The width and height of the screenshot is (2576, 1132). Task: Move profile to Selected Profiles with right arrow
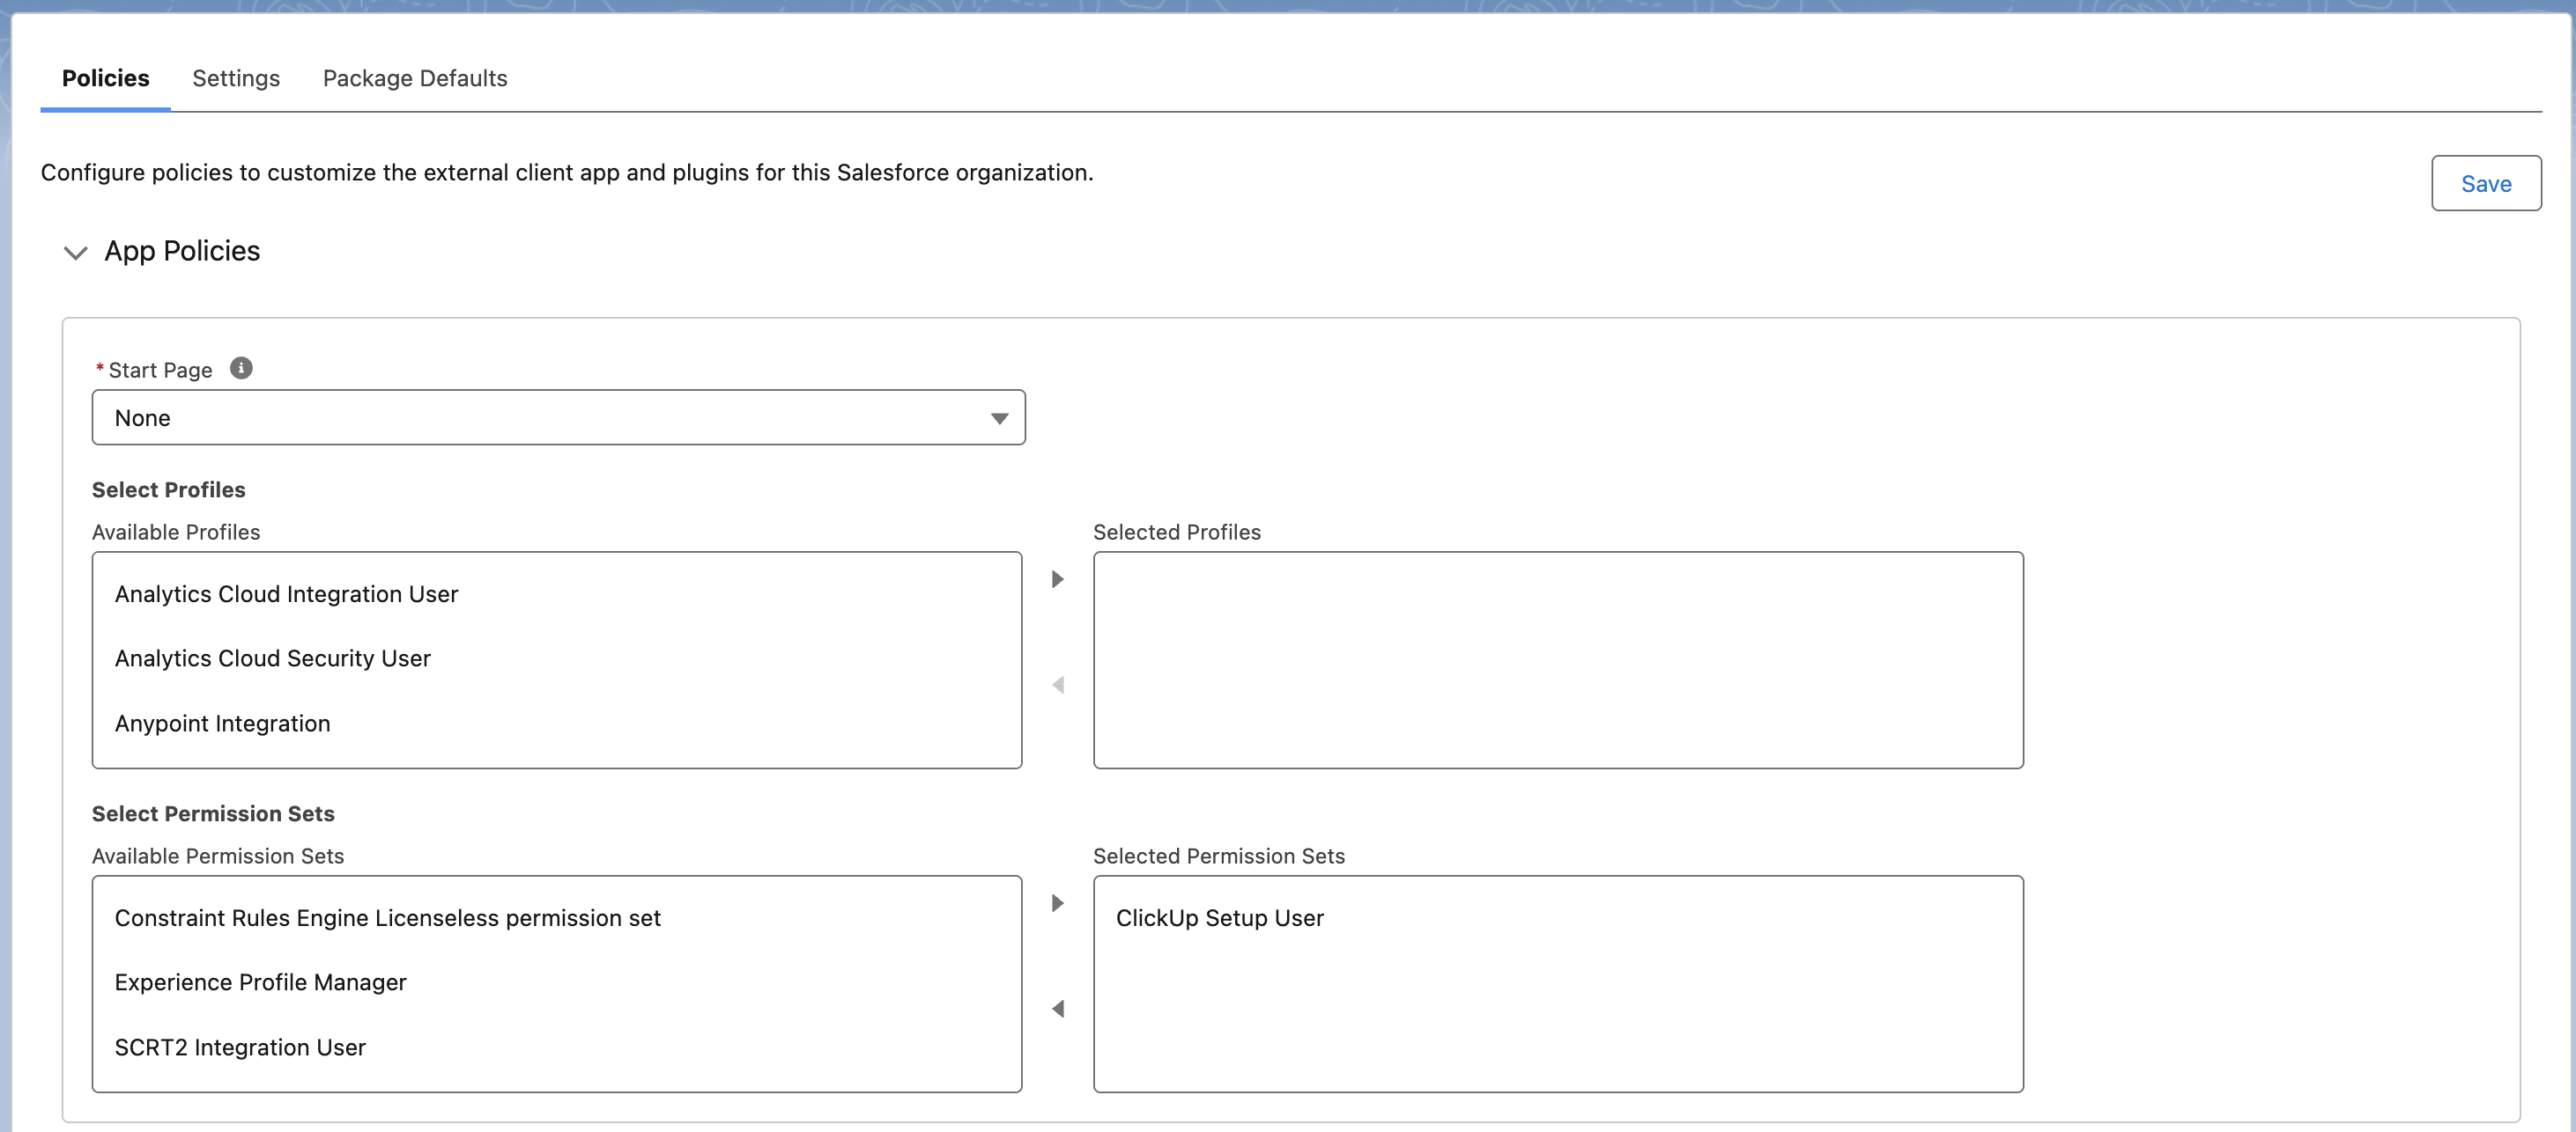click(1057, 579)
